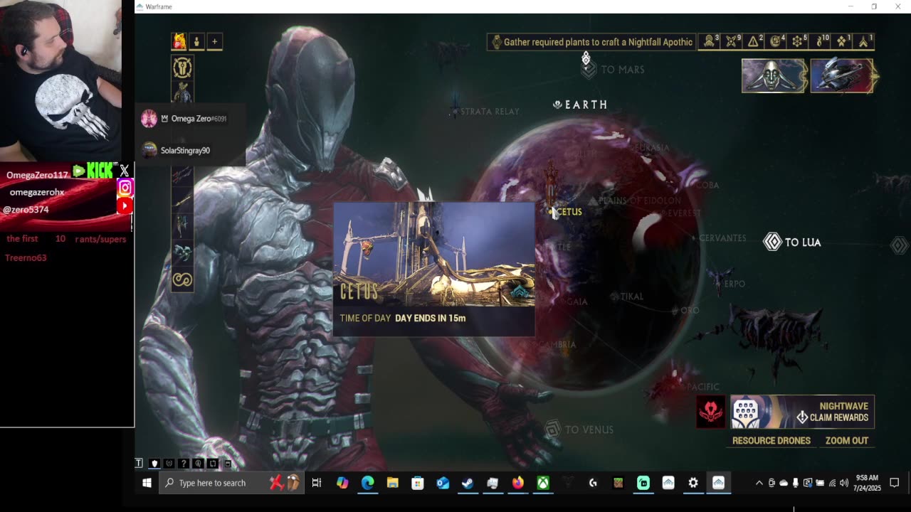Open Task View in the taskbar
The height and width of the screenshot is (512, 911).
(317, 483)
